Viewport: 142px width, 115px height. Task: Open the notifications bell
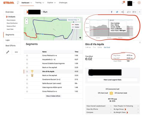[x=123, y=3]
